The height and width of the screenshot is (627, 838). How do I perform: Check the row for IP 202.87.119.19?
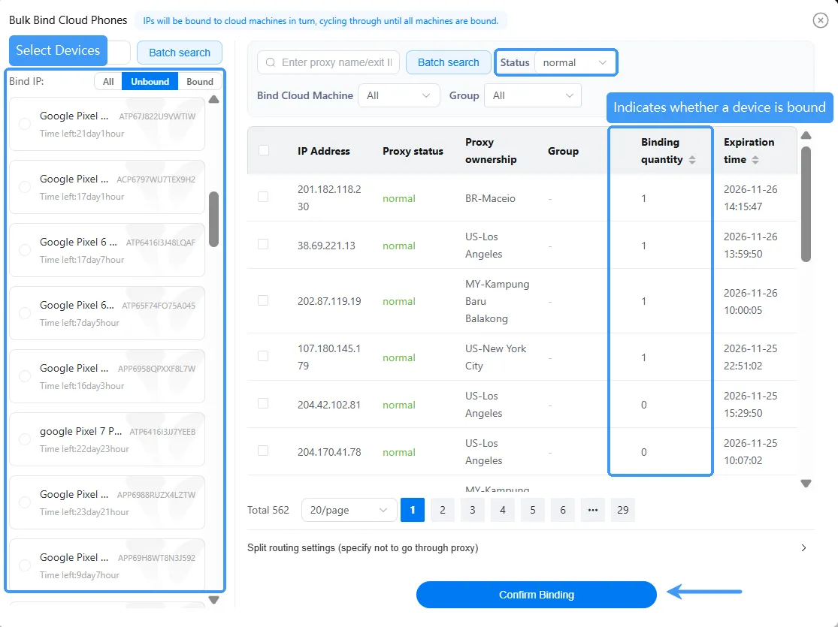coord(263,300)
